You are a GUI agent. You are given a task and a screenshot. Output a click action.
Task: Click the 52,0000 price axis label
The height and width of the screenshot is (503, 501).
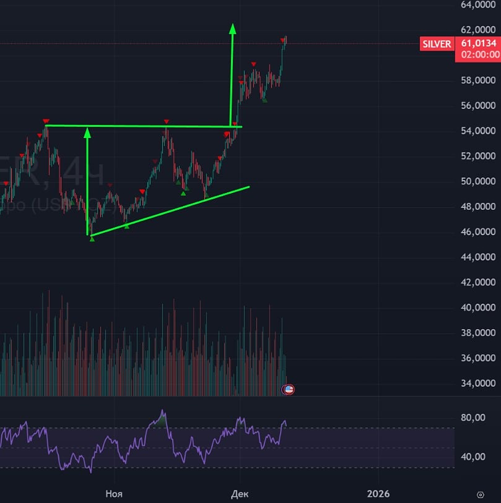478,157
